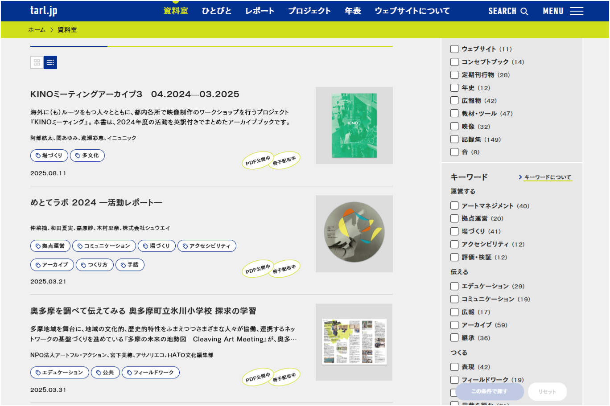Image resolution: width=610 pixels, height=406 pixels.
Task: Open search via magnifier icon
Action: (524, 11)
